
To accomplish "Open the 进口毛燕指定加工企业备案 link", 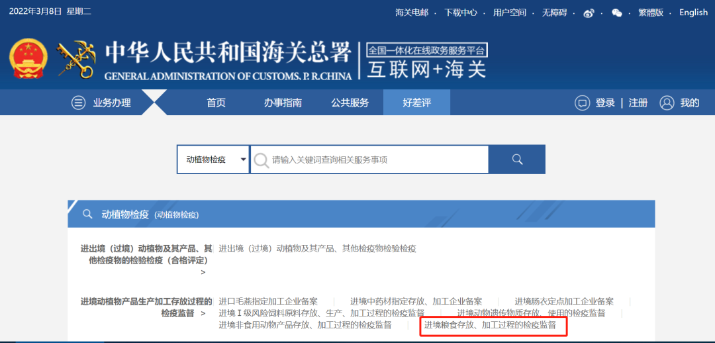I will 268,301.
